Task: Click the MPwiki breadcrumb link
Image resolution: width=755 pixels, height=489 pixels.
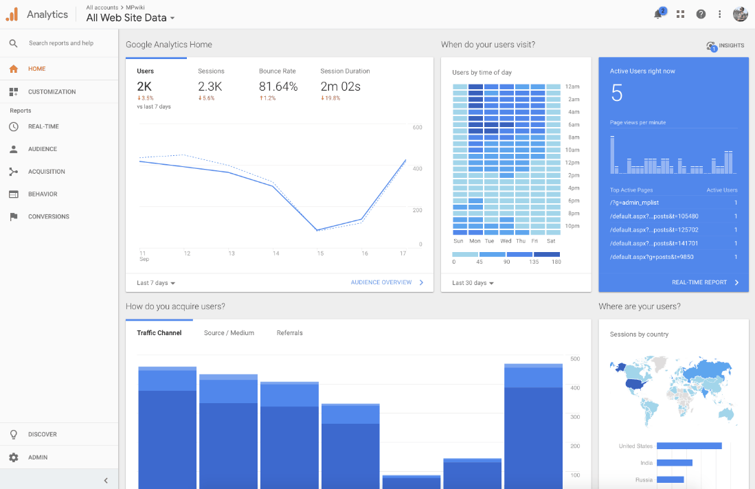Action: [x=135, y=8]
